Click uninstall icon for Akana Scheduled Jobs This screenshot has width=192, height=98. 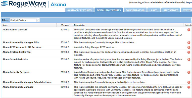tap(189, 59)
